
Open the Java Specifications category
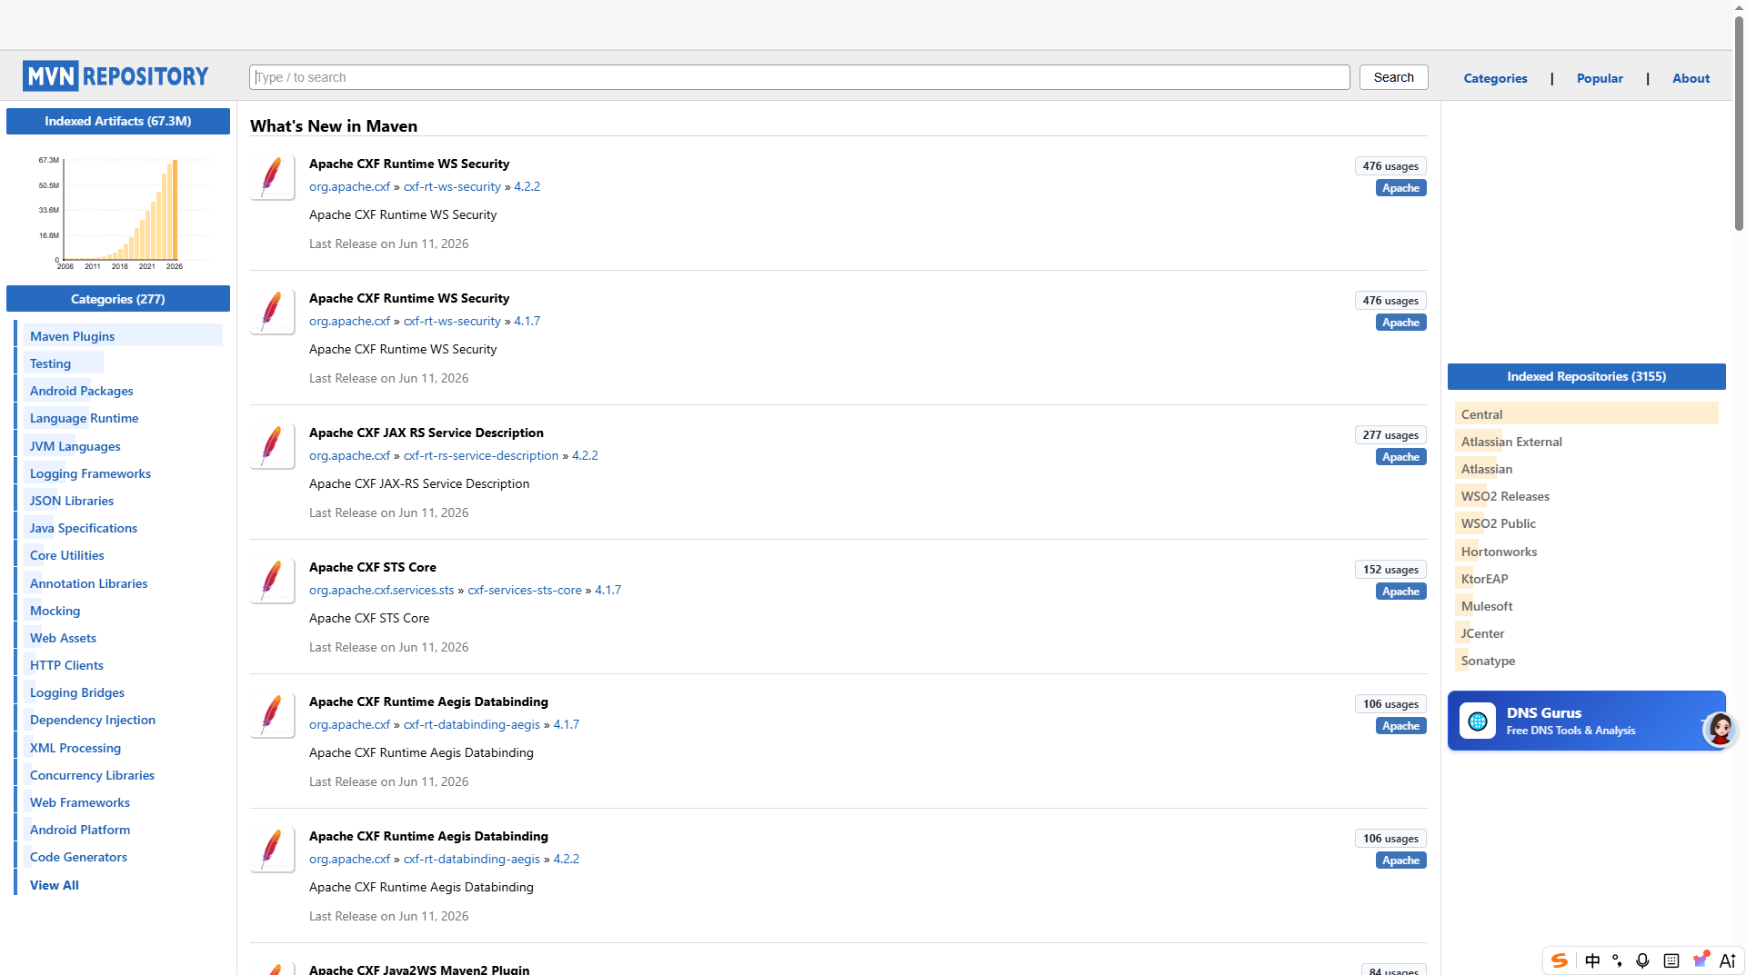click(83, 528)
